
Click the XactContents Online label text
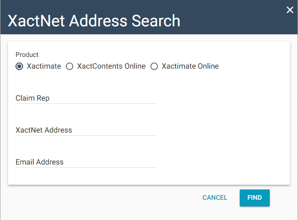pos(111,66)
